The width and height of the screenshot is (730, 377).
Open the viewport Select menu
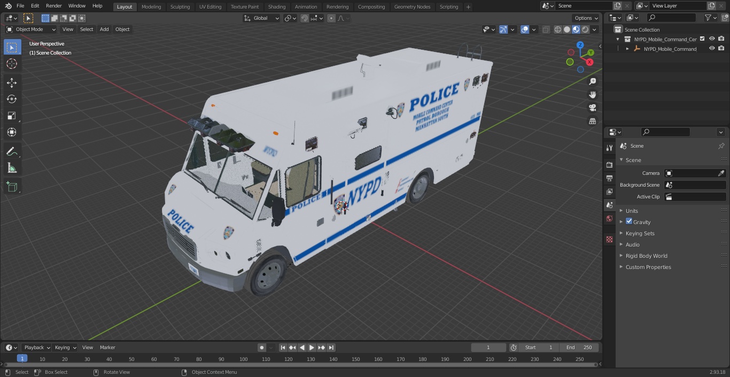click(x=87, y=29)
